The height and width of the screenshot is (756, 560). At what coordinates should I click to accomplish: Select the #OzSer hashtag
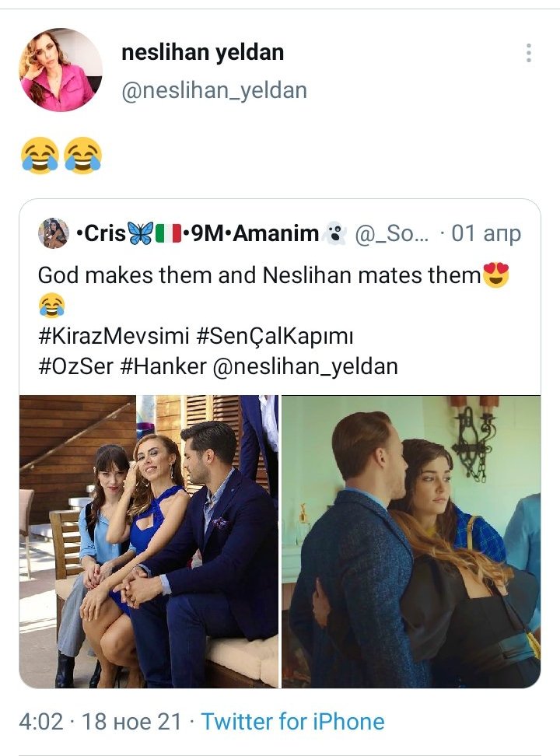(x=75, y=366)
